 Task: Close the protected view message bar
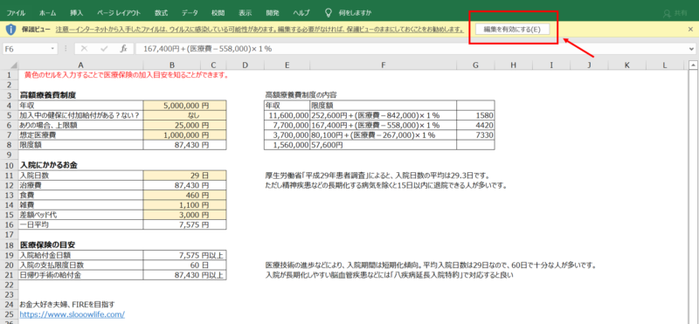[x=690, y=30]
